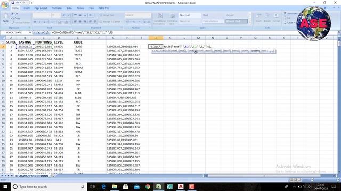Click the Center alignment icon
Image resolution: width=341 pixels, height=191 pixels.
pyautogui.click(x=80, y=22)
